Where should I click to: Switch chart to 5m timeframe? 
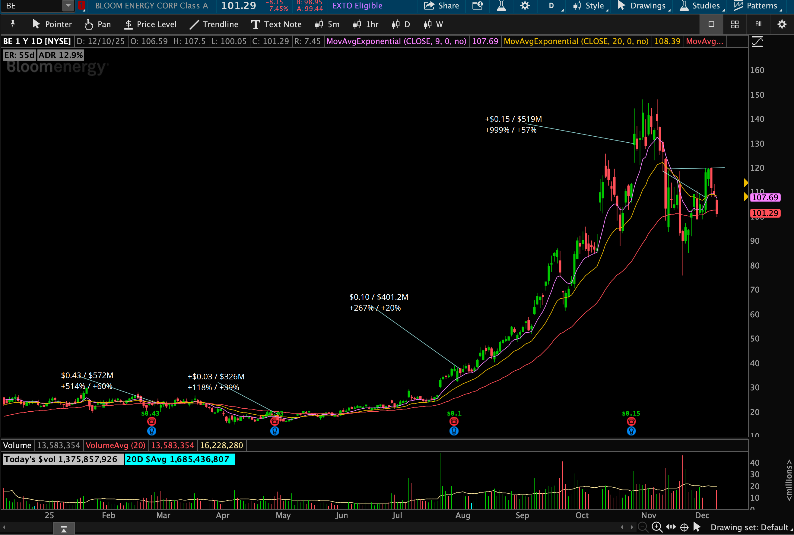327,24
